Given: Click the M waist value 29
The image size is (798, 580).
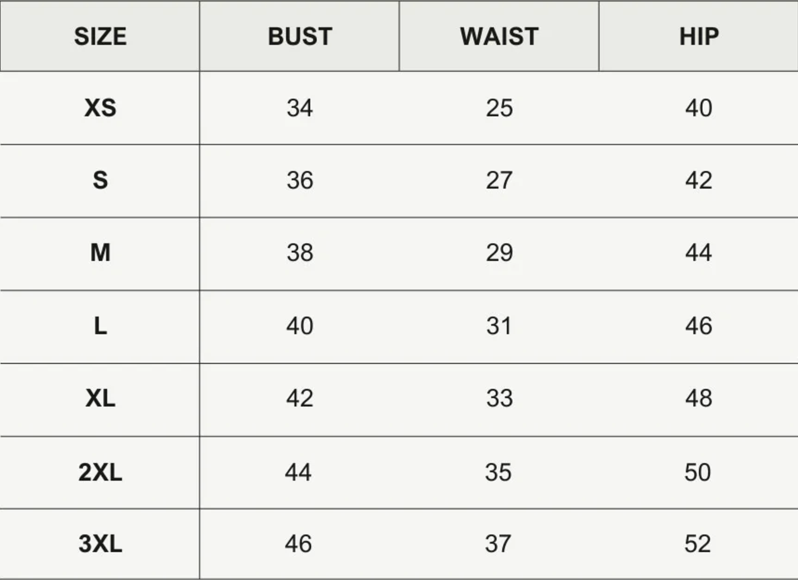Looking at the screenshot, I should (x=499, y=253).
